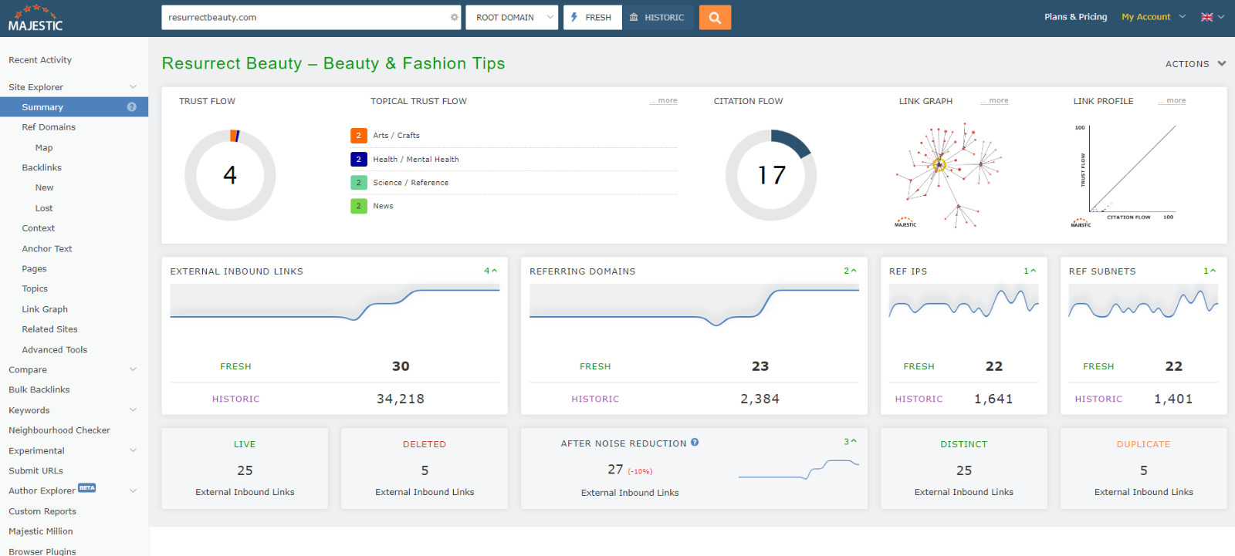Open the Backlinks report
This screenshot has width=1235, height=556.
pyautogui.click(x=42, y=167)
